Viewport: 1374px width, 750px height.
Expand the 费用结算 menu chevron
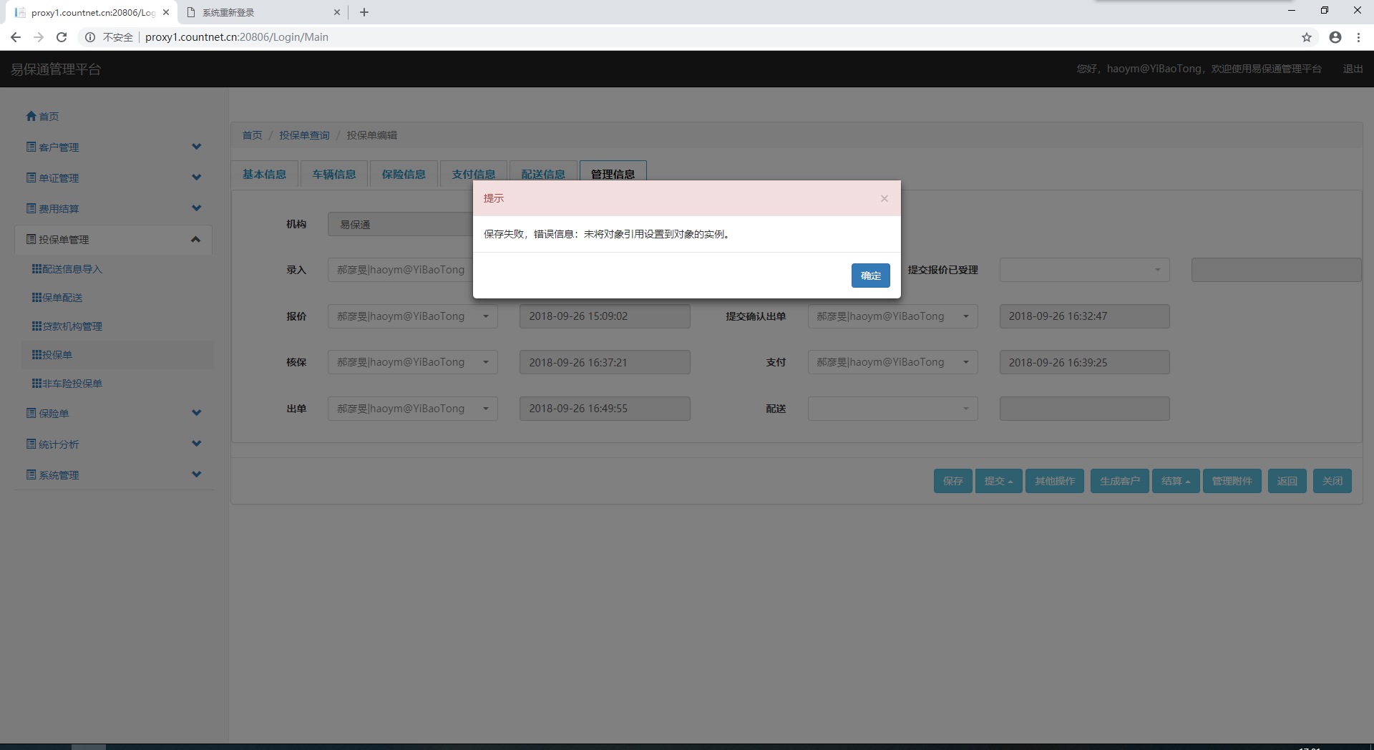(197, 208)
